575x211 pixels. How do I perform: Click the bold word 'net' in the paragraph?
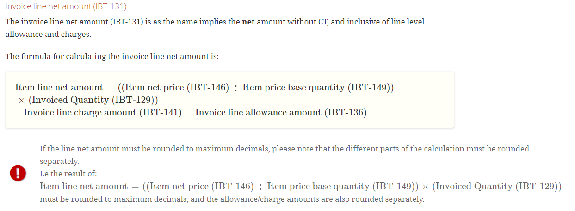(248, 22)
